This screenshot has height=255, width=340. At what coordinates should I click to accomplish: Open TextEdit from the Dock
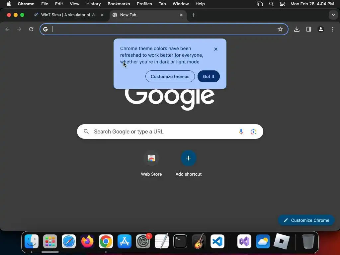162,241
